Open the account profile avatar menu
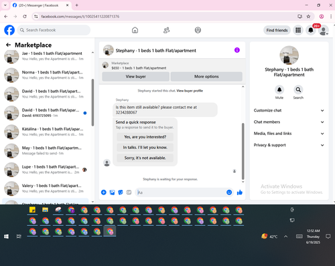335x266 pixels. (324, 30)
